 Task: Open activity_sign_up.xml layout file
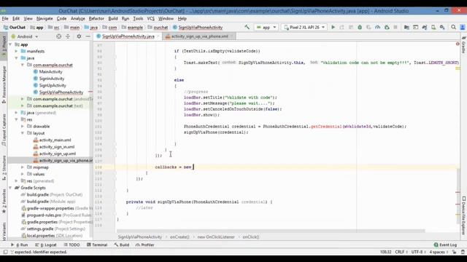(x=57, y=154)
